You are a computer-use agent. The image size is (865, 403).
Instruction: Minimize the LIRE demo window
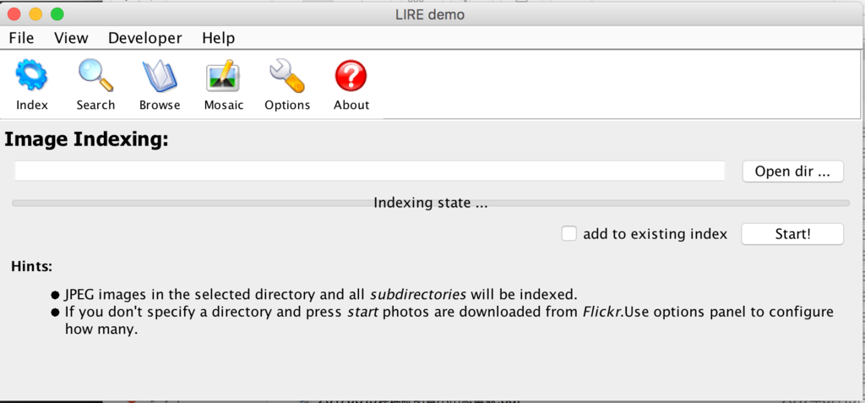35,14
